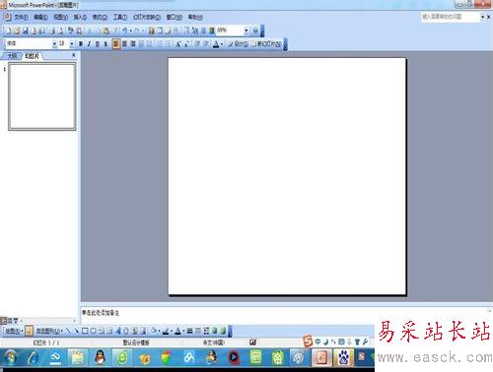Open Internet Explorer from taskbar
493x372 pixels.
pyautogui.click(x=34, y=357)
